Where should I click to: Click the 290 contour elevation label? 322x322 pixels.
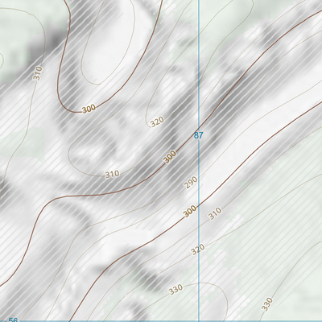pos(191,183)
